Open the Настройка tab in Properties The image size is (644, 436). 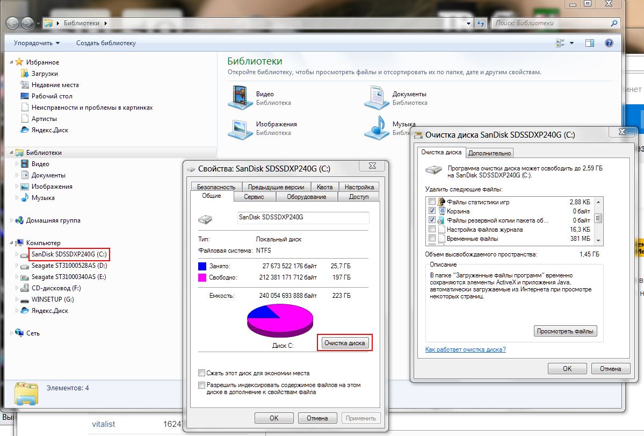(x=359, y=187)
